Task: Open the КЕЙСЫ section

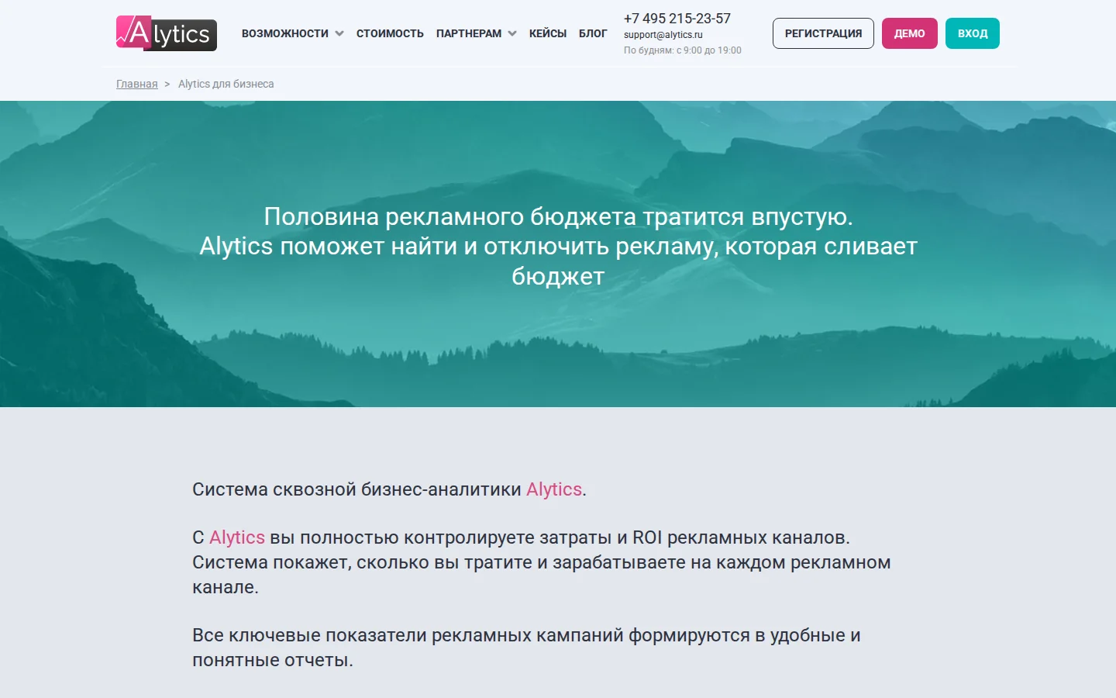Action: point(548,33)
